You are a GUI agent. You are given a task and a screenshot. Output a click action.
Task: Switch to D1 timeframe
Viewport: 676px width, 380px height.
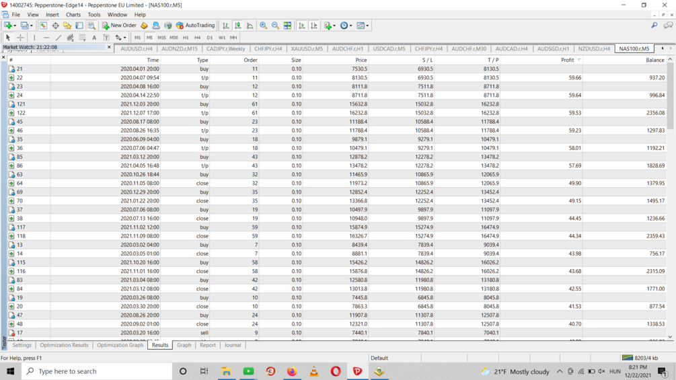(209, 38)
